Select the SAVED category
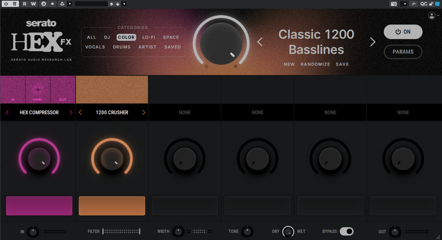Screen dimensions: 442x240 tap(173, 47)
